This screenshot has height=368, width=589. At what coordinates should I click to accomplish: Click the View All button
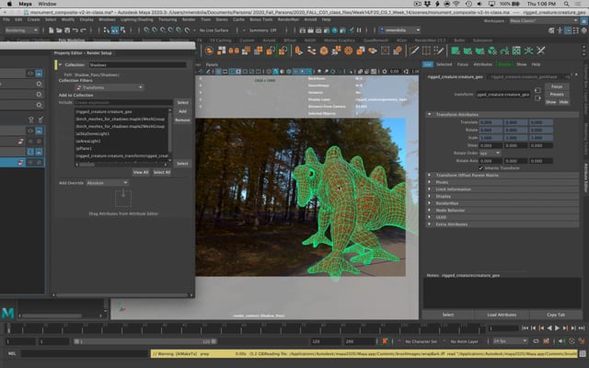pos(141,172)
